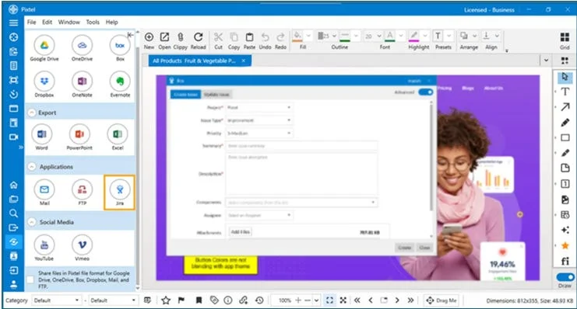Select the Arrow drawing tool
The width and height of the screenshot is (577, 309).
click(x=565, y=107)
